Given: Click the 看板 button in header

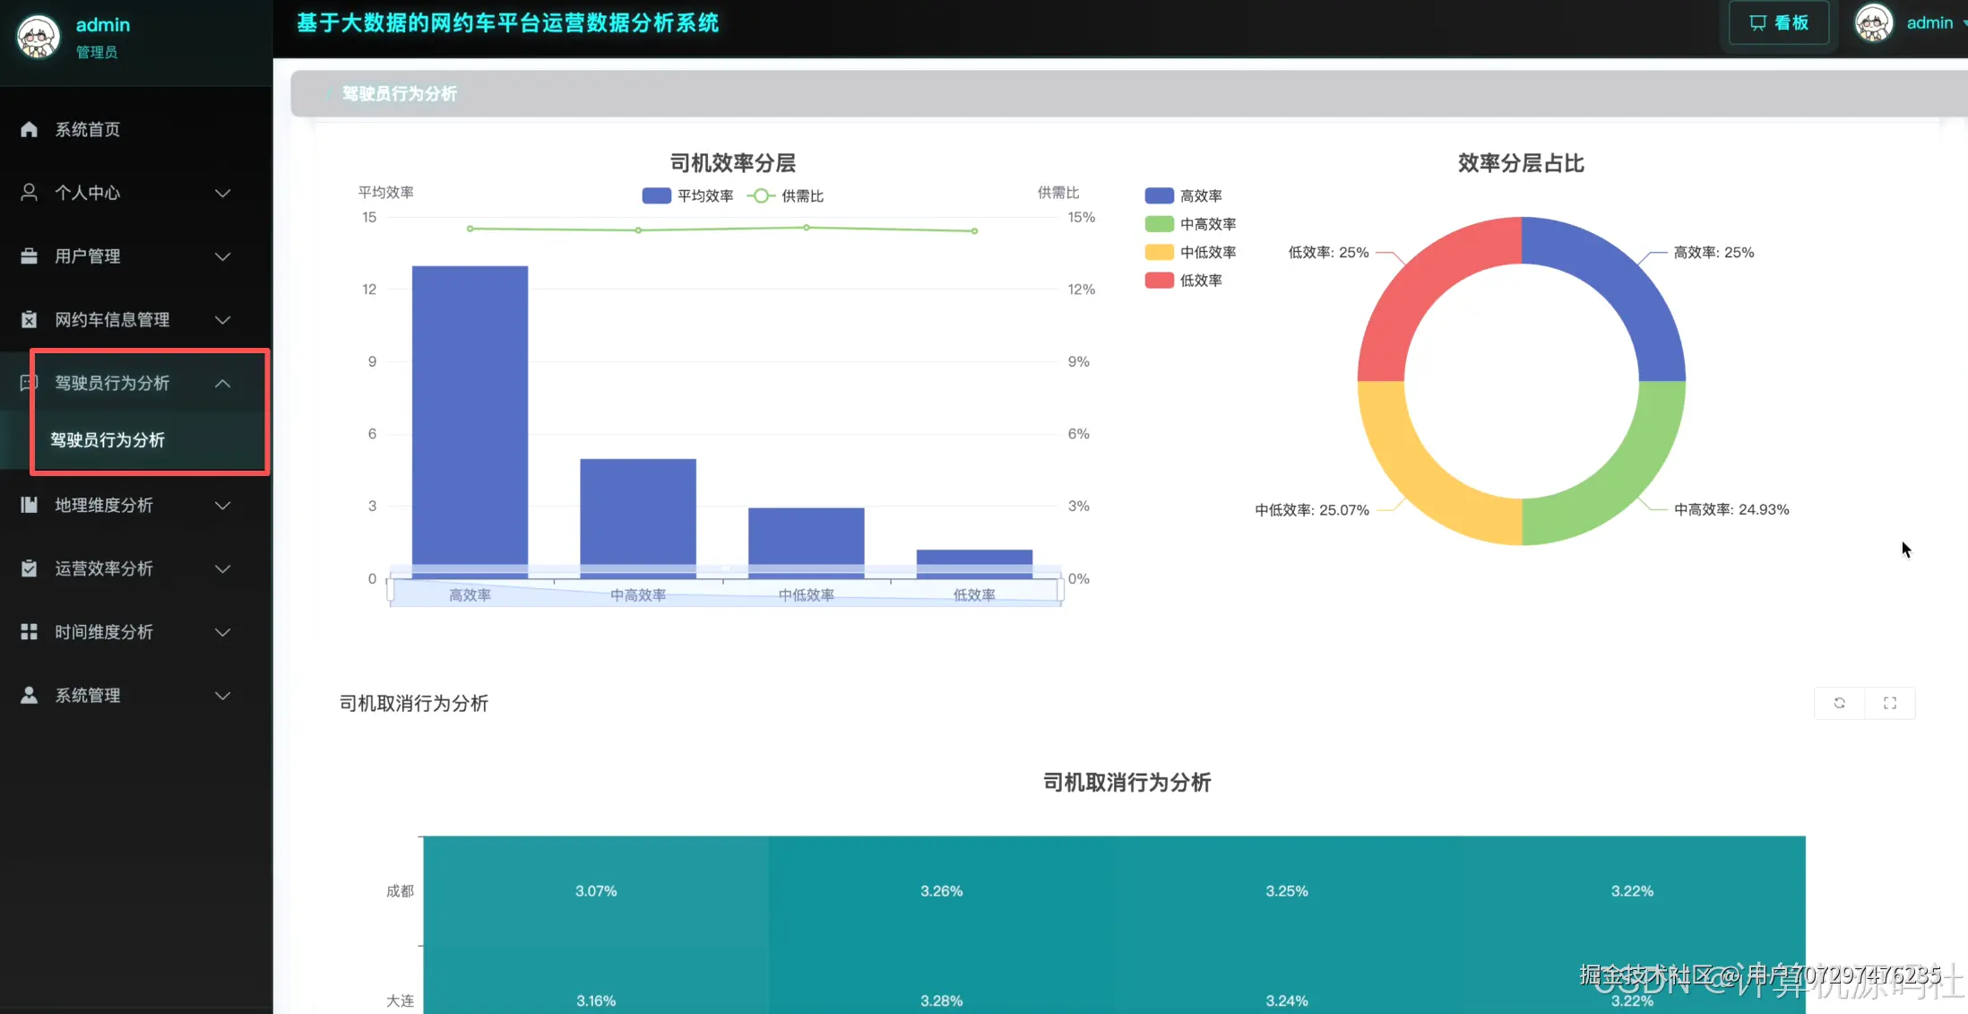Looking at the screenshot, I should 1779,23.
